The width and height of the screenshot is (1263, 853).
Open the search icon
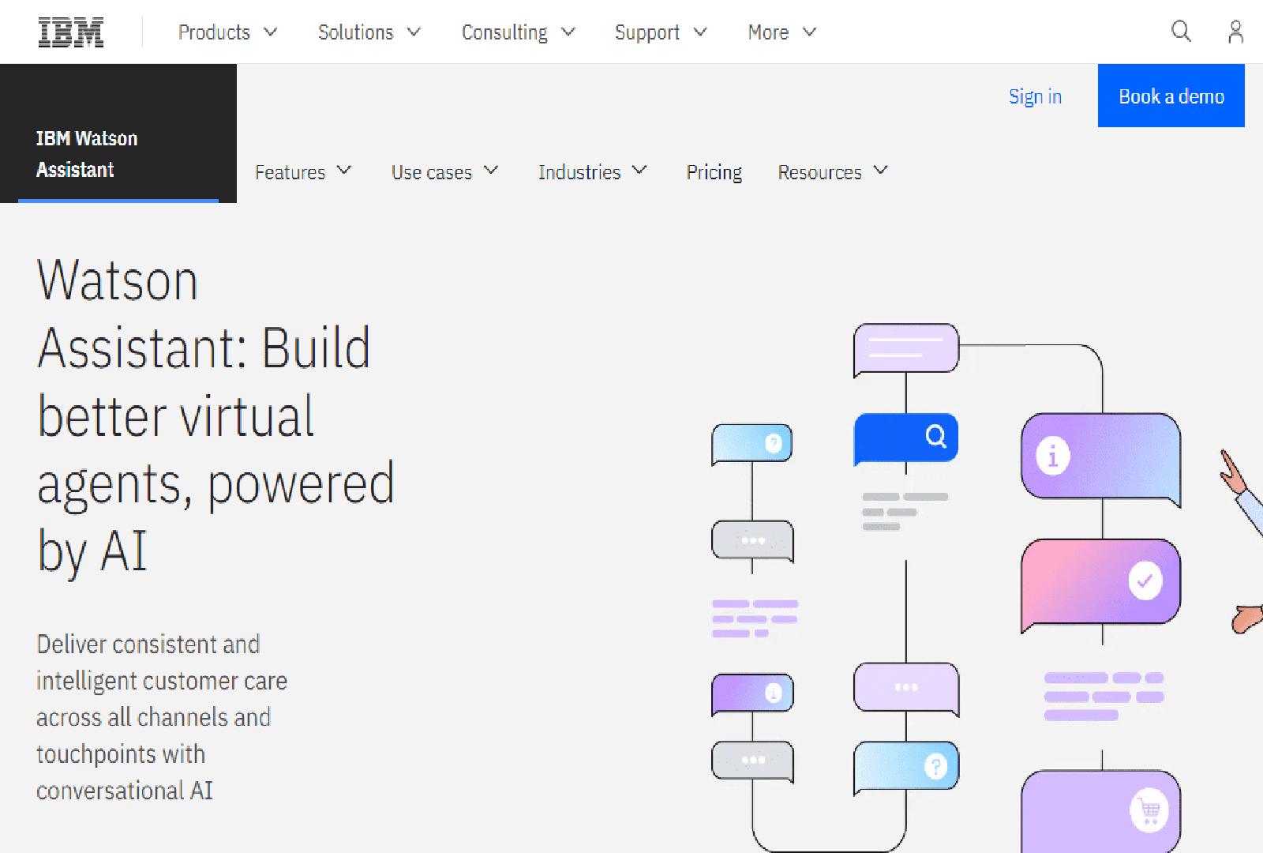tap(1180, 32)
